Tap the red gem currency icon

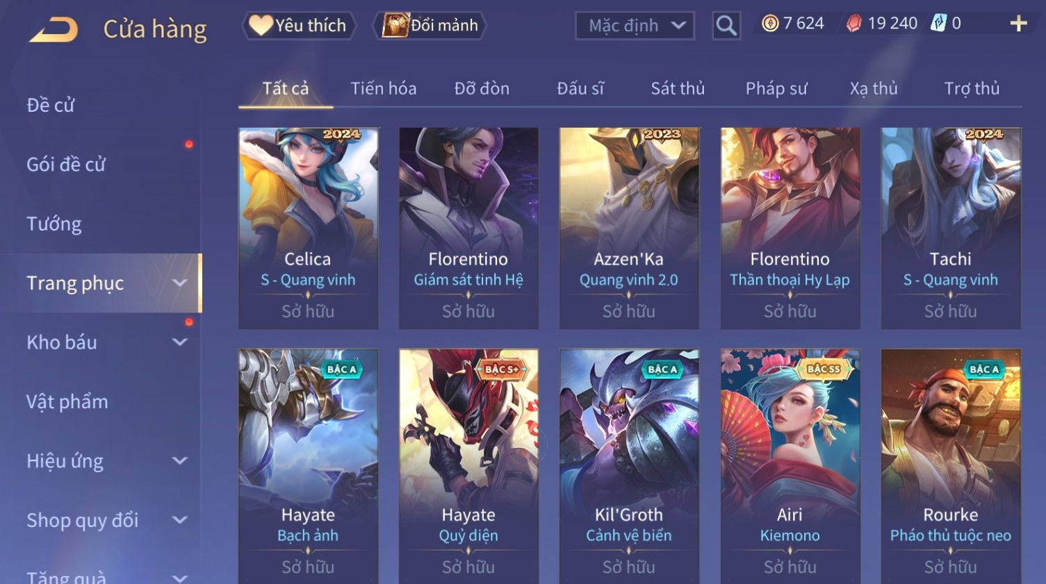coord(854,24)
